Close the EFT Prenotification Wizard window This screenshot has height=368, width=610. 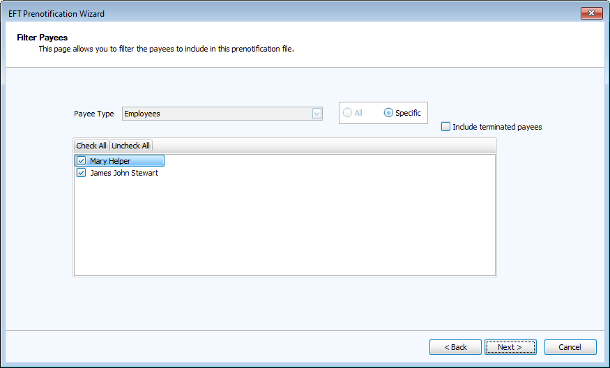(x=591, y=13)
